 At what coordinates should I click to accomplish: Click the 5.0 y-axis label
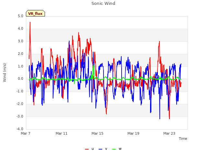tap(20, 16)
